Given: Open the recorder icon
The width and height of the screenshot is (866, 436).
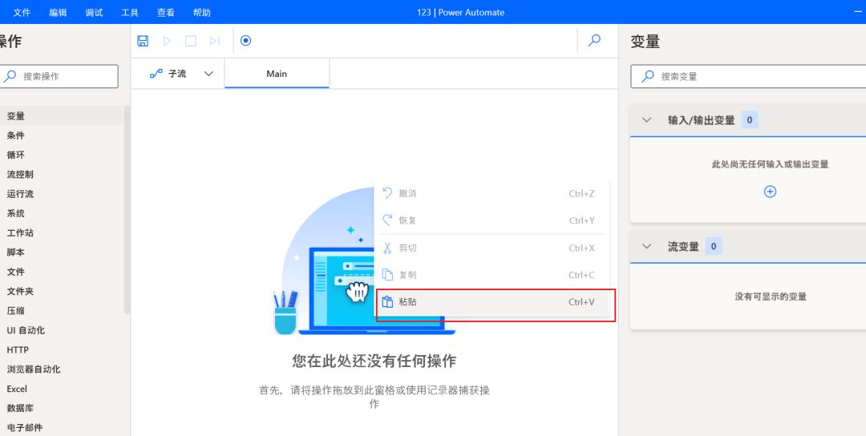Looking at the screenshot, I should pyautogui.click(x=246, y=40).
